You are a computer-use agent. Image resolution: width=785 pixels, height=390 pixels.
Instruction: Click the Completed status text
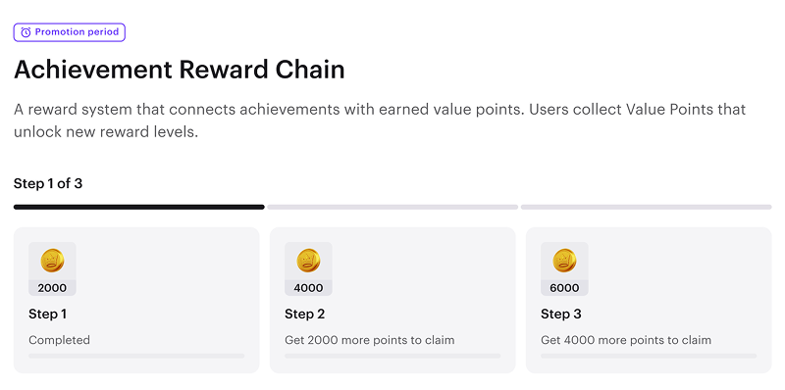(x=59, y=340)
